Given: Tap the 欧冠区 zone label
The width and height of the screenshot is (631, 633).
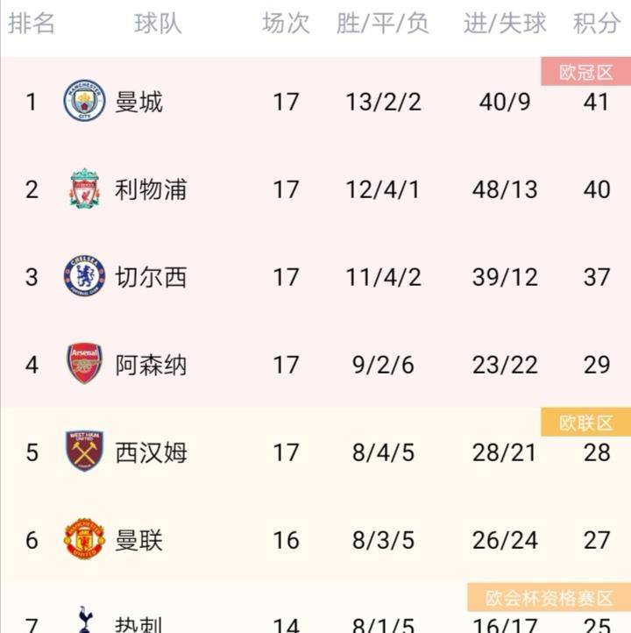Looking at the screenshot, I should 585,72.
